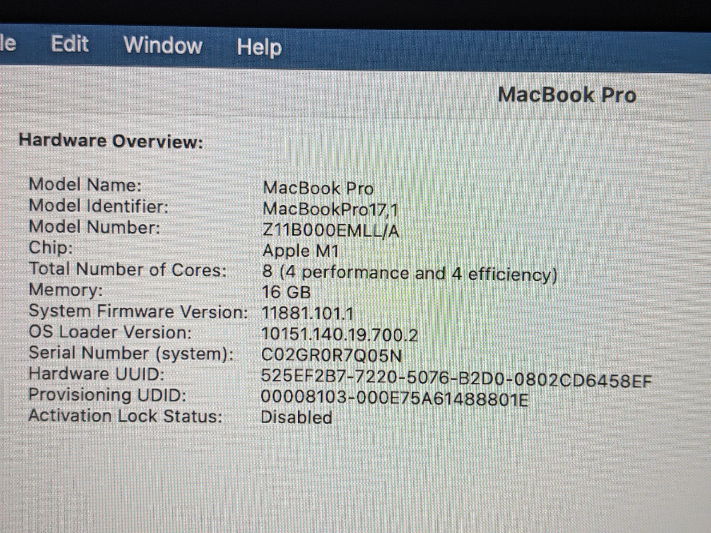Select the System Firmware Version label

click(138, 311)
